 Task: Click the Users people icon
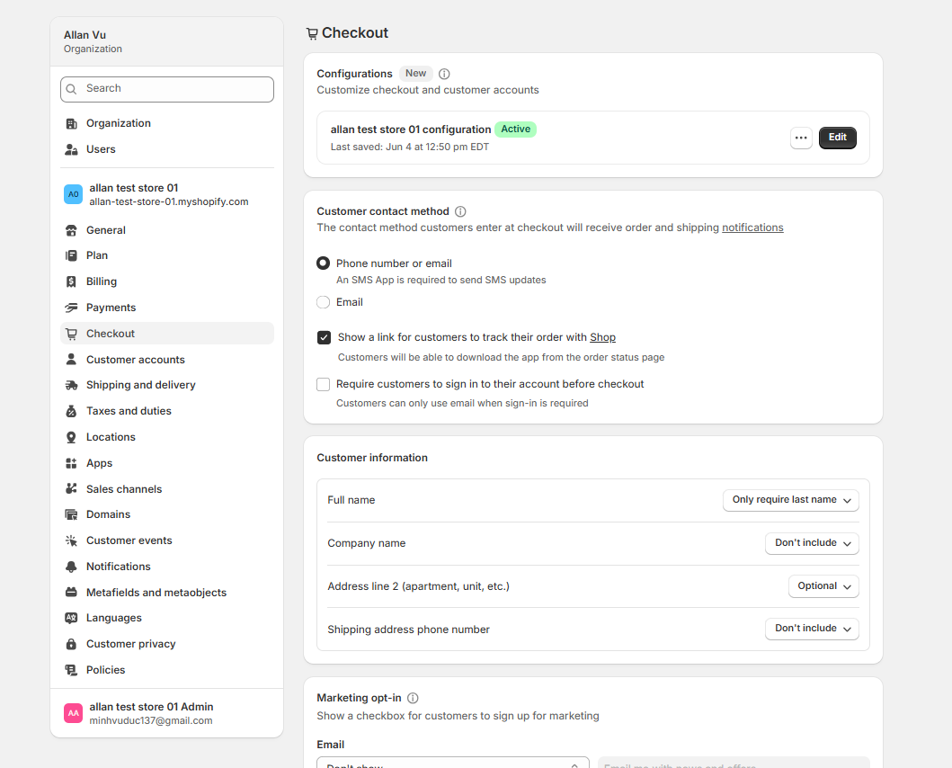[71, 149]
